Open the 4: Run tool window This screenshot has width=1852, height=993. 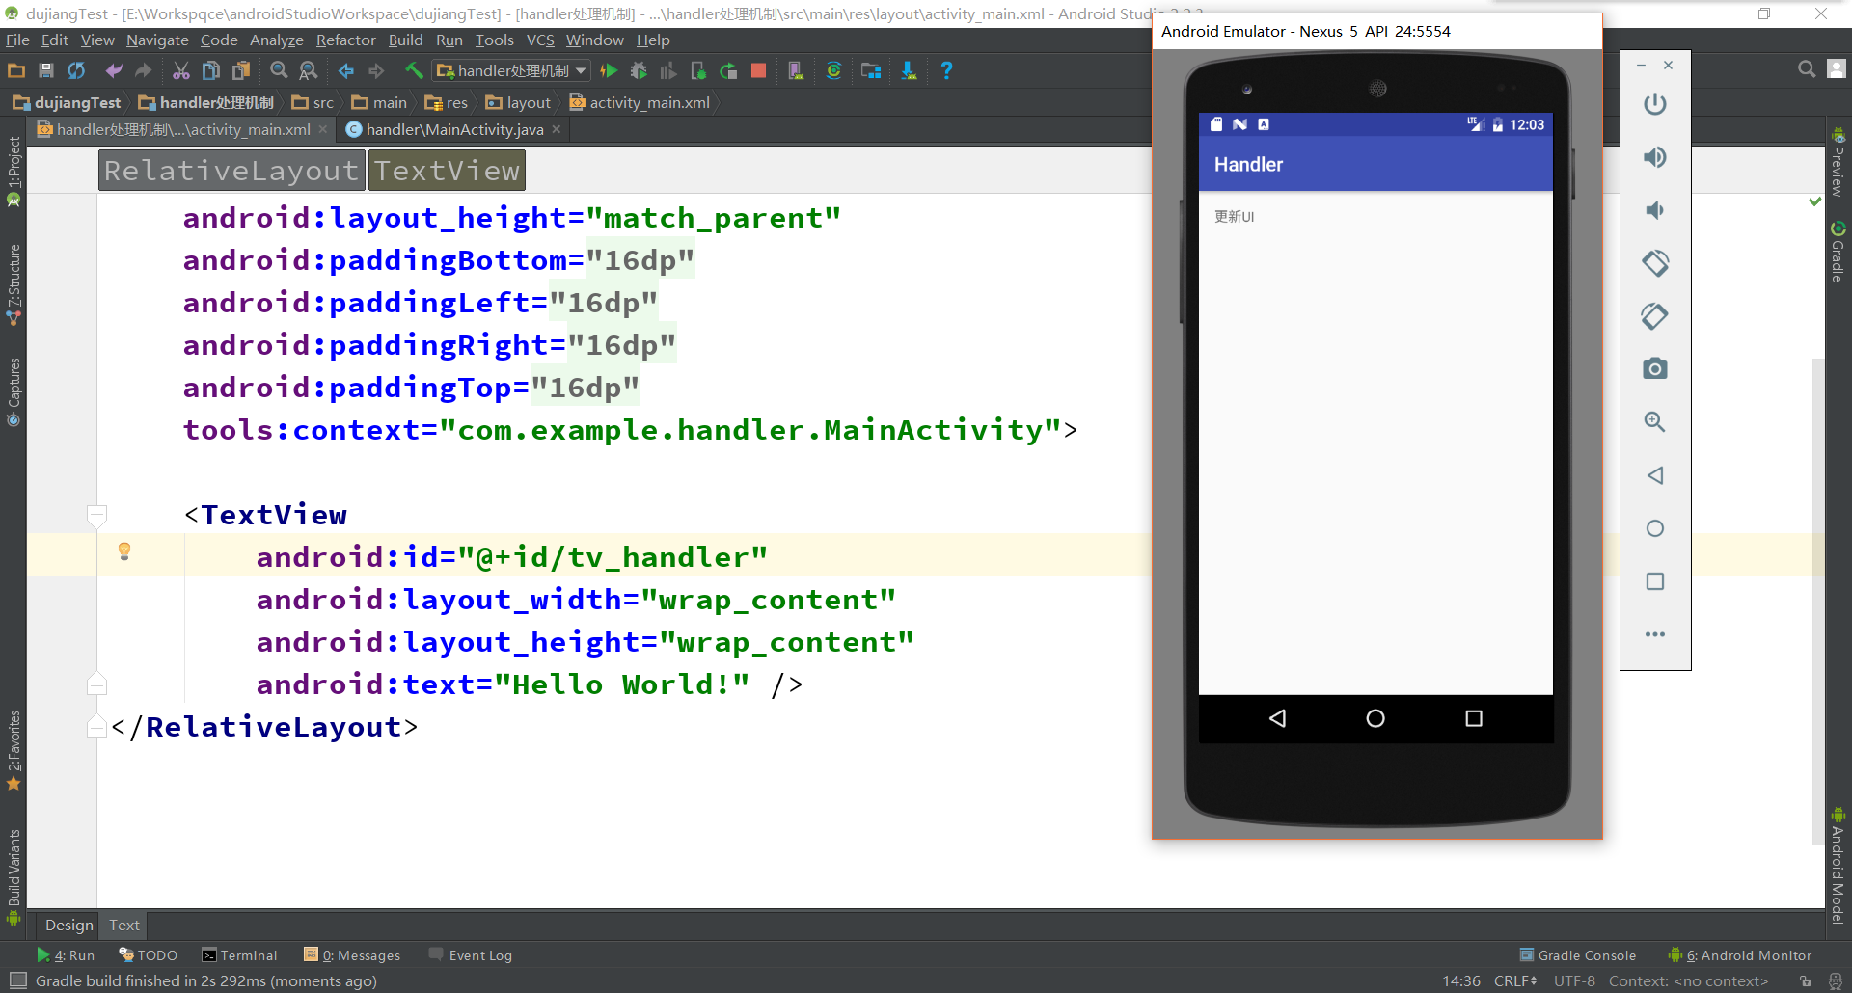(x=66, y=955)
